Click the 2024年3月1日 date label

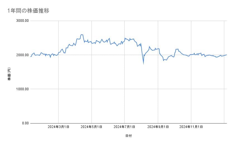point(59,127)
